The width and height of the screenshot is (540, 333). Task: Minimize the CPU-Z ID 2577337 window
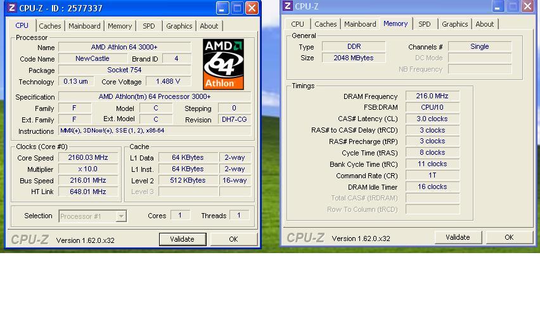point(222,8)
